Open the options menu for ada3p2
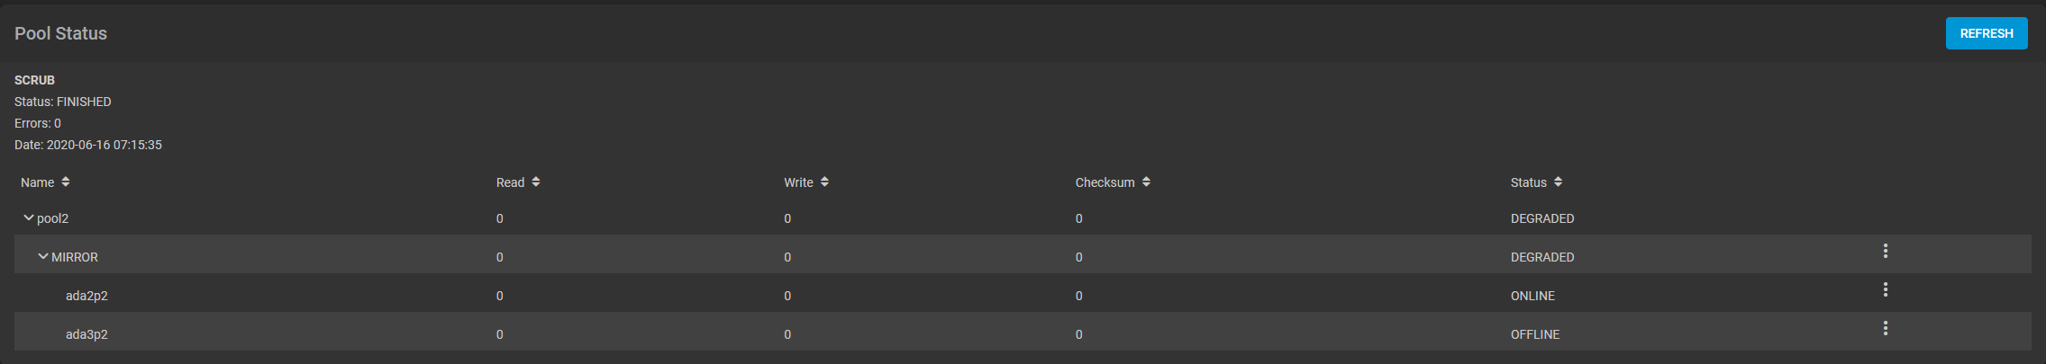The width and height of the screenshot is (2046, 364). [x=1885, y=328]
